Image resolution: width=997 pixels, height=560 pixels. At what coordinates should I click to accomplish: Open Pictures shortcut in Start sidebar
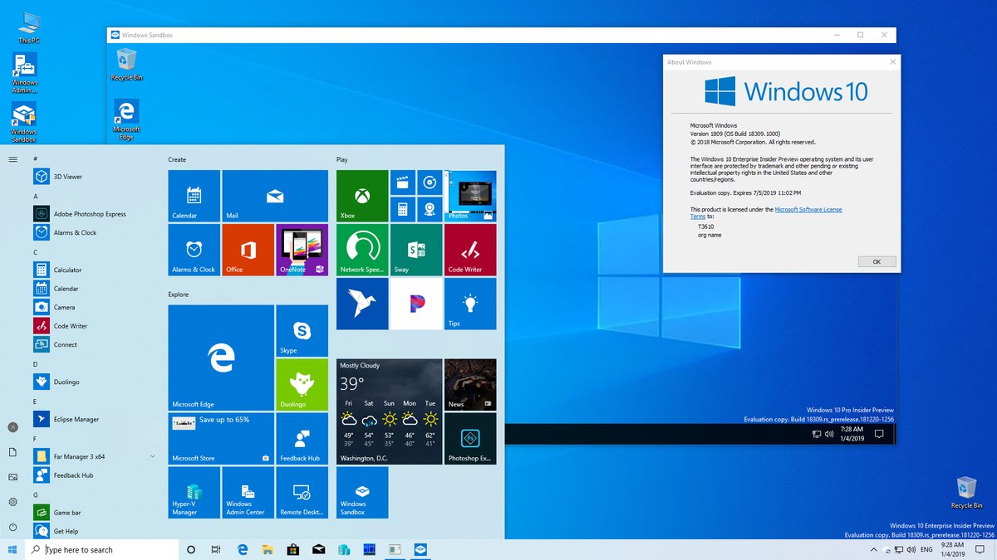click(12, 477)
